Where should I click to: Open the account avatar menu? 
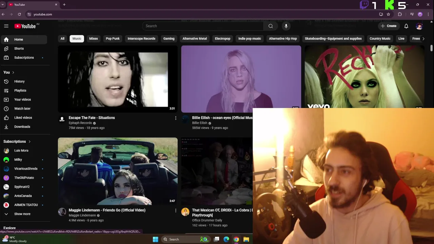tap(419, 26)
